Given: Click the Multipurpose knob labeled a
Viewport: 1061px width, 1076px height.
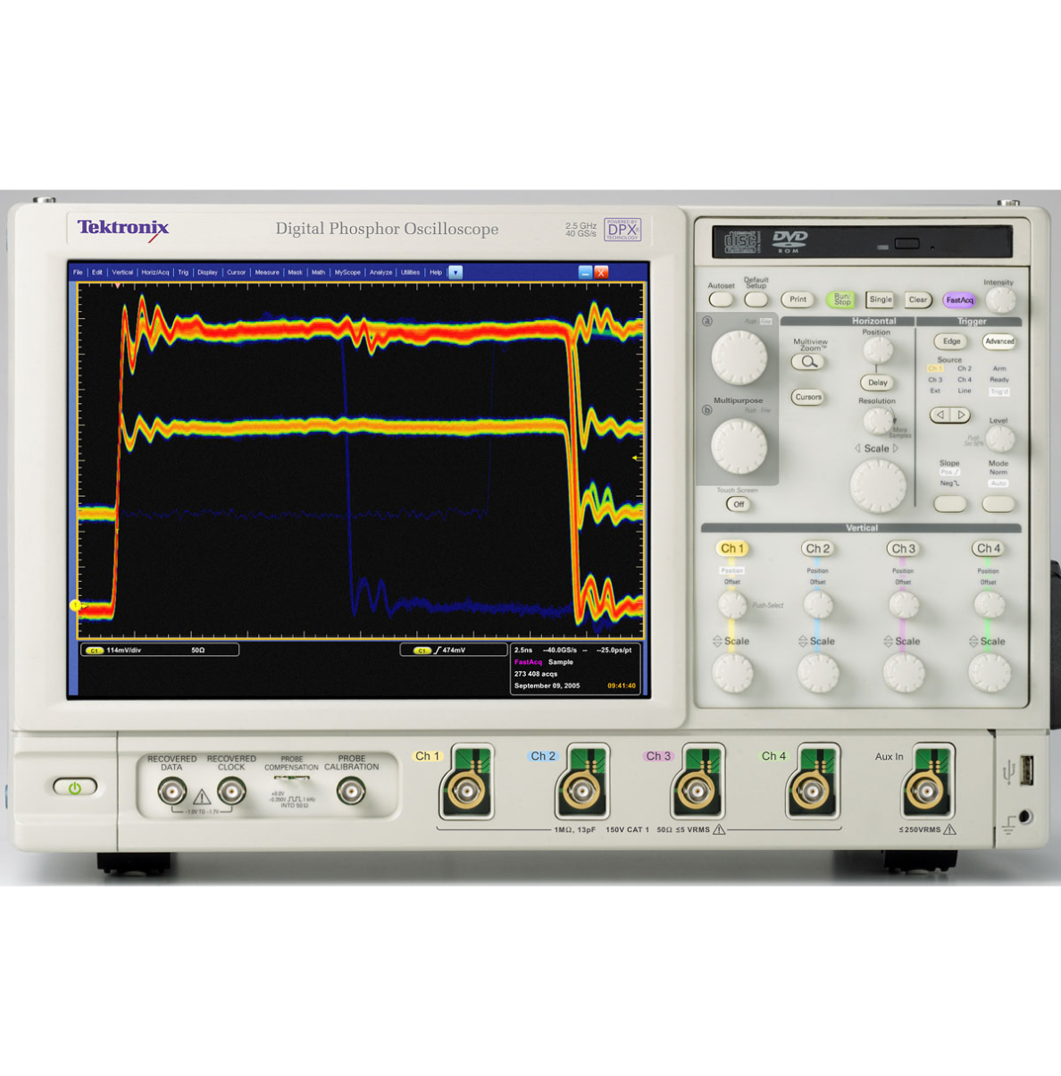Looking at the screenshot, I should tap(739, 357).
